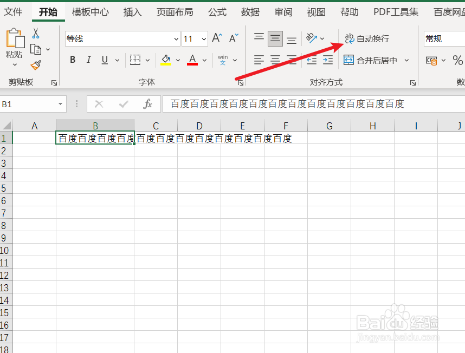Viewport: 465px width, 353px height.
Task: Toggle 自动换行 wrap text
Action: tap(367, 38)
